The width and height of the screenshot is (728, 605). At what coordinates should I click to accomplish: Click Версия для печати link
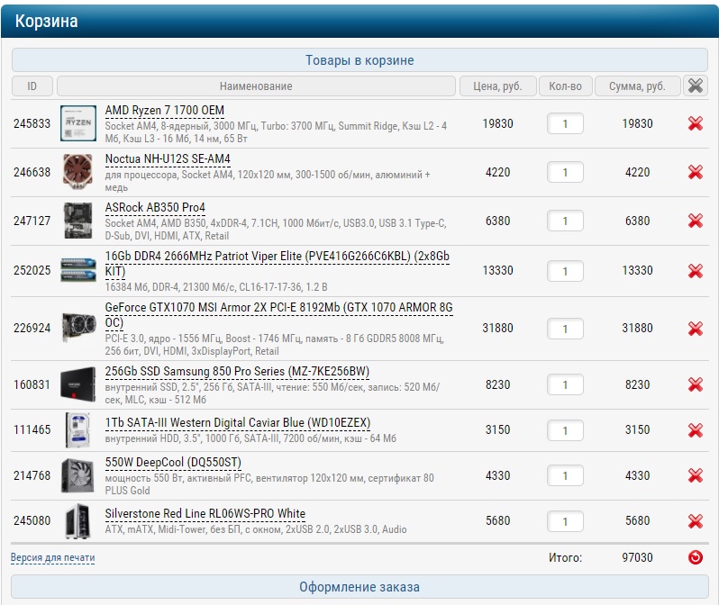52,557
